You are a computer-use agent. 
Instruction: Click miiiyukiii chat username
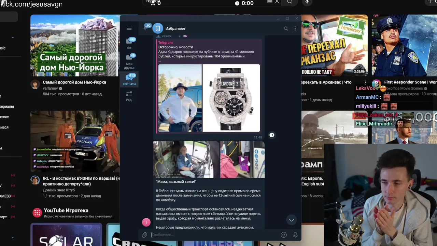click(367, 106)
